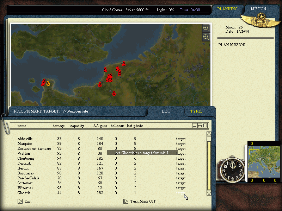This screenshot has width=282, height=211.
Task: Select the orange V-Weapons site marker
Action: point(48,83)
